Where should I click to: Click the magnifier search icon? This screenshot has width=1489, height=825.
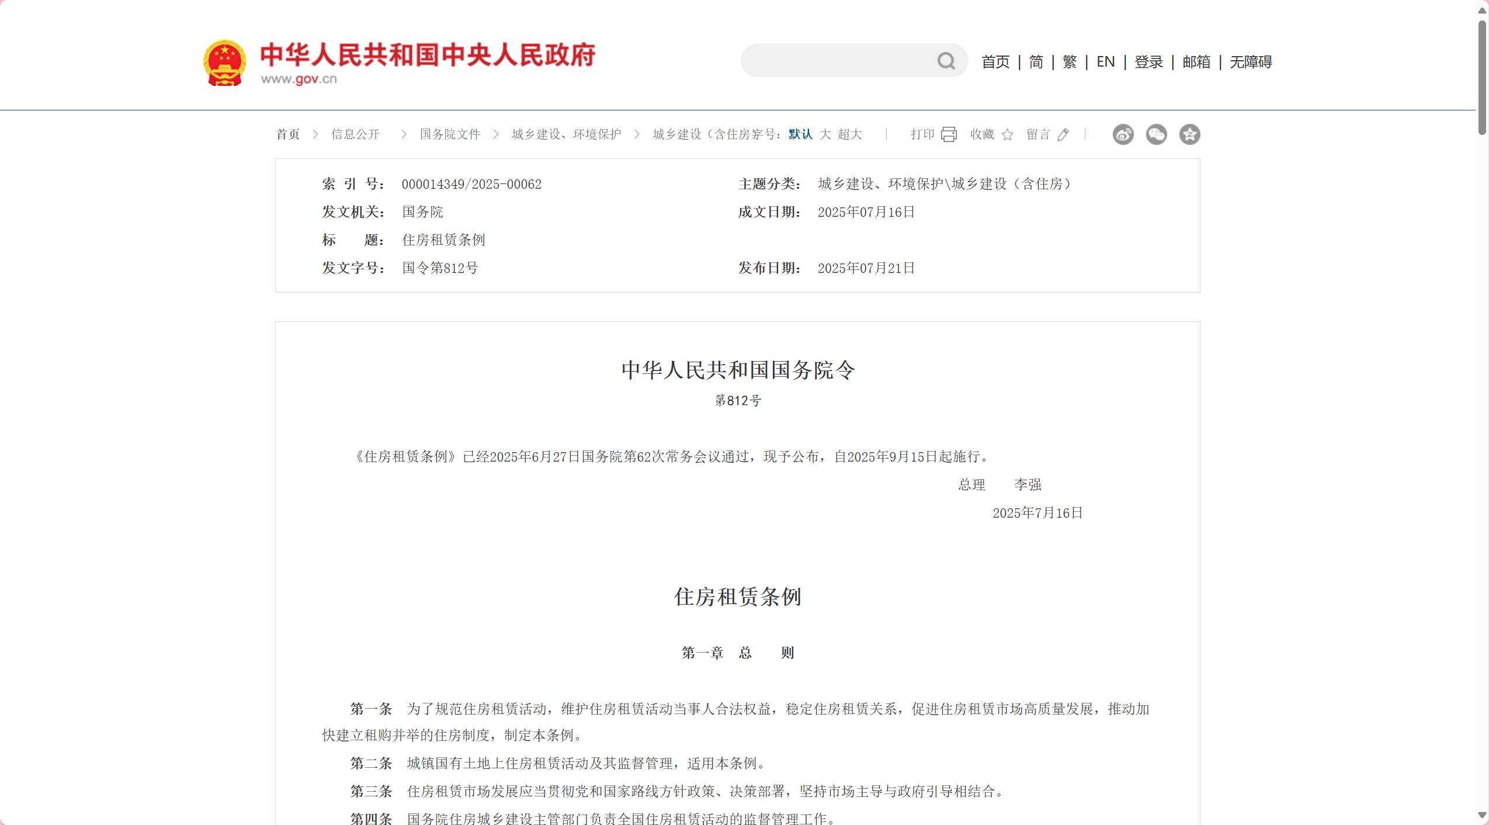click(x=946, y=61)
